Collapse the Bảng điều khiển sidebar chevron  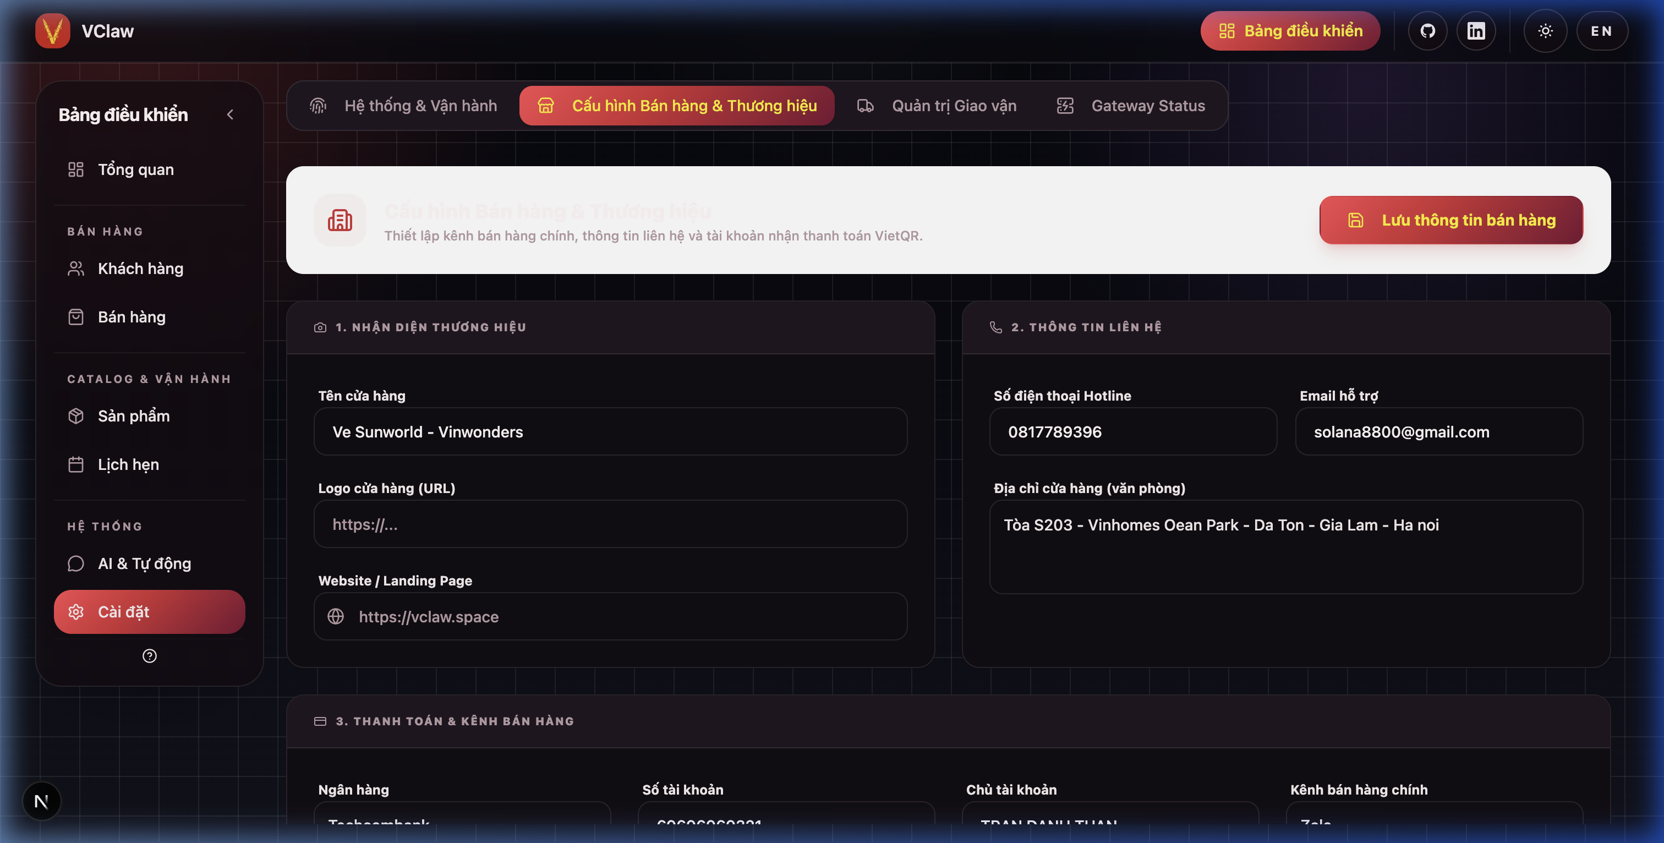[x=230, y=114]
